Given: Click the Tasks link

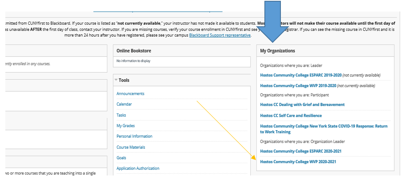Looking at the screenshot, I should pos(121,115).
